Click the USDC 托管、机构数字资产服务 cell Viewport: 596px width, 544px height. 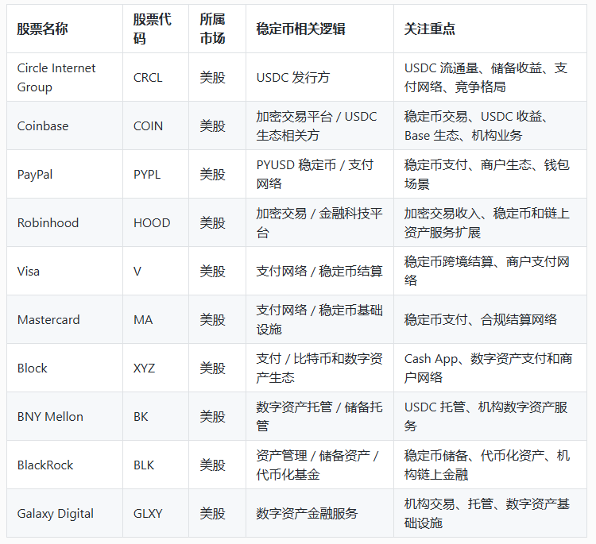pyautogui.click(x=490, y=416)
